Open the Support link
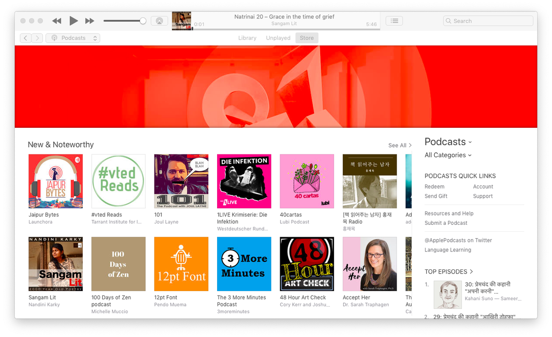 (483, 196)
